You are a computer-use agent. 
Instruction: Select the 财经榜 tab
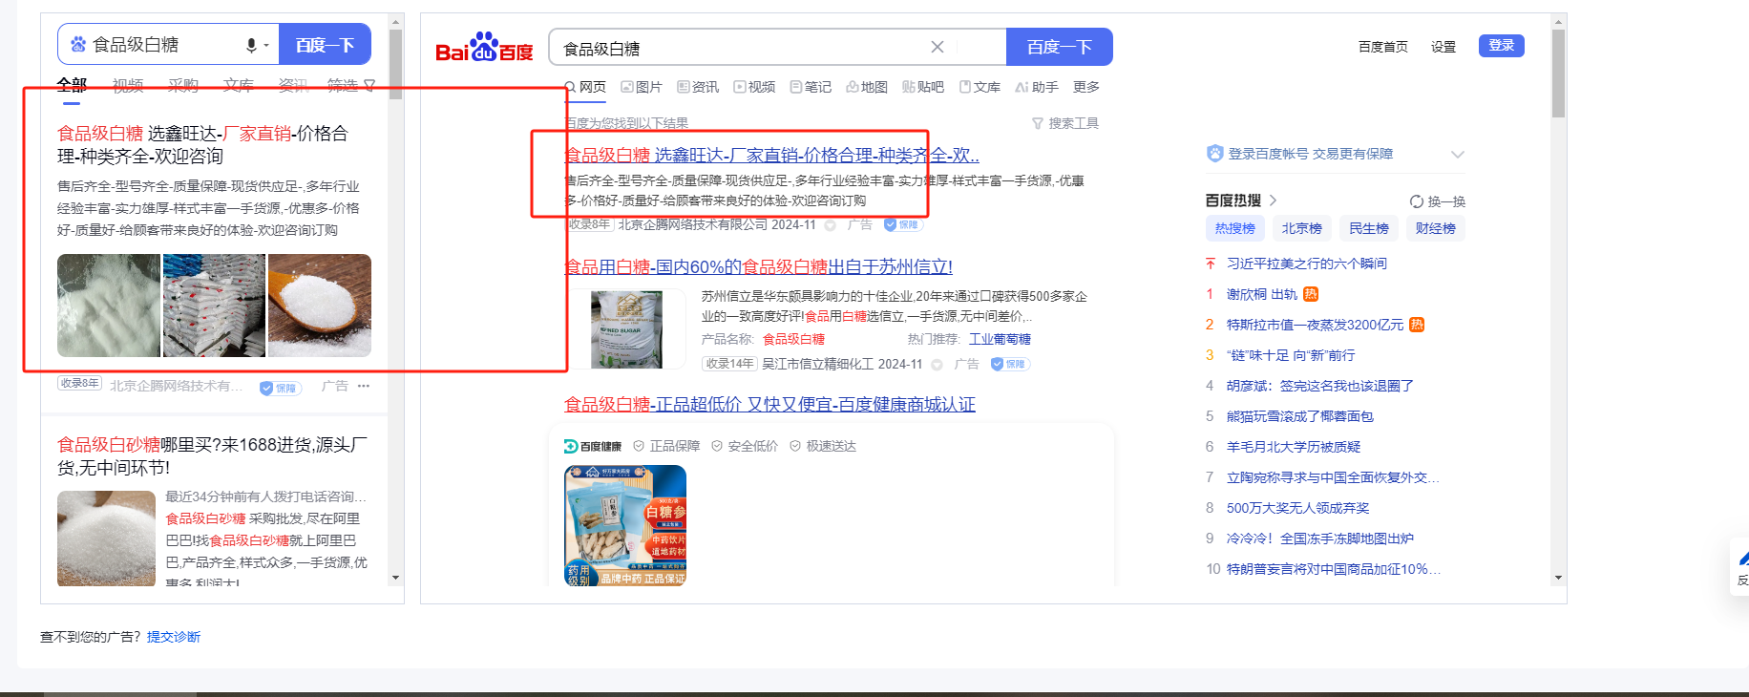pyautogui.click(x=1436, y=228)
